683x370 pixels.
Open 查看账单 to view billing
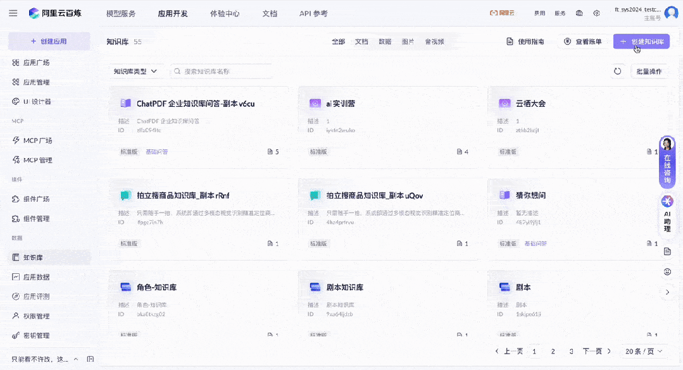(x=582, y=40)
